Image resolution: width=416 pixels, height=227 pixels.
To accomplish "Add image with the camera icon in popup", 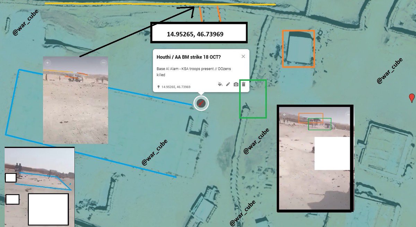I will click(236, 84).
